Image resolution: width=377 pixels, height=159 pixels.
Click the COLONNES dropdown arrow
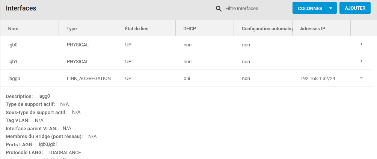click(x=330, y=8)
